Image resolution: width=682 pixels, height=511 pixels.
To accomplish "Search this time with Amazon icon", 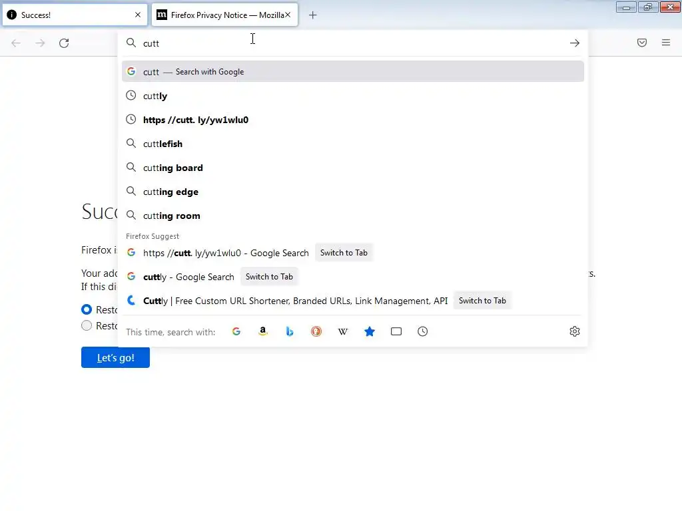I will 262,331.
